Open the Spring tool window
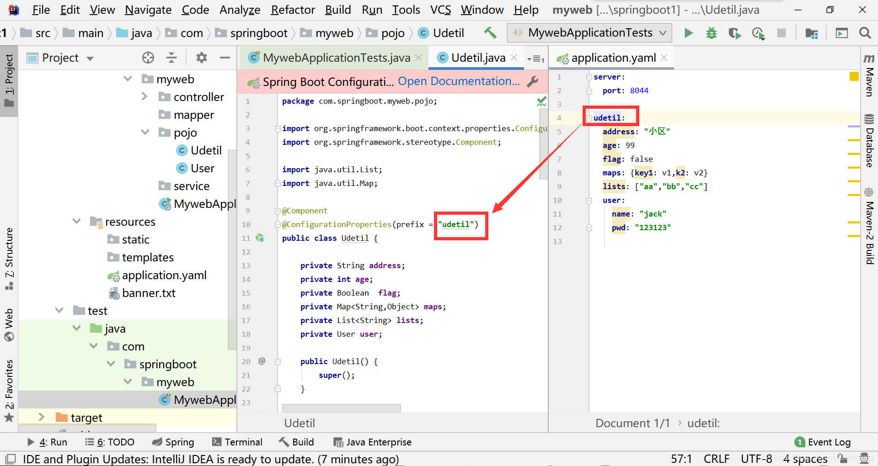878x466 pixels. 173,442
